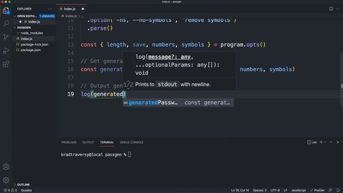This screenshot has width=343, height=193.
Task: Open package.json file
Action: coord(31,50)
